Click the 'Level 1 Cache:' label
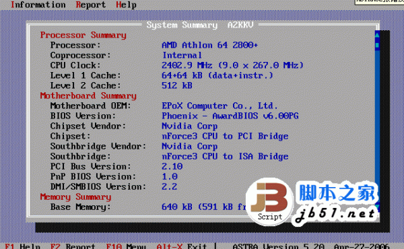This screenshot has height=249, width=404. (x=86, y=75)
